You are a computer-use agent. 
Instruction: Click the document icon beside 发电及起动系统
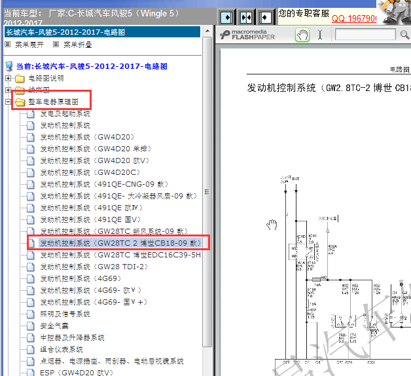tap(31, 113)
